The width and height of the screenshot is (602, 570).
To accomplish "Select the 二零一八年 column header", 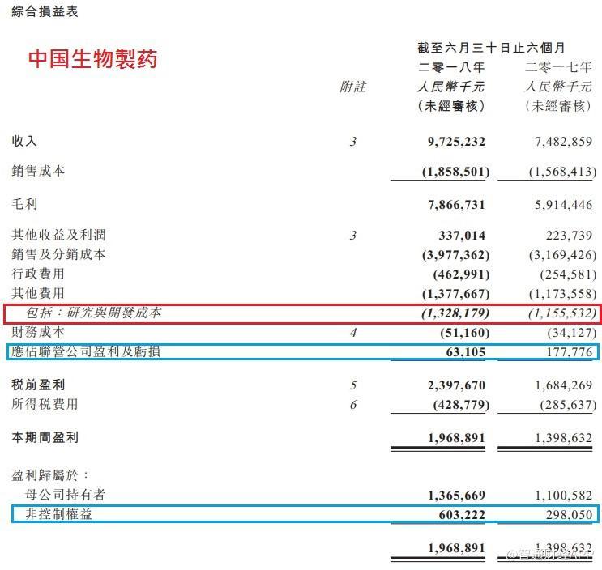I will pyautogui.click(x=451, y=67).
